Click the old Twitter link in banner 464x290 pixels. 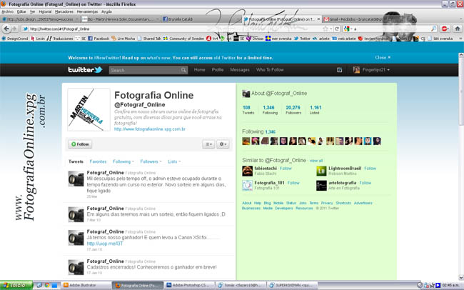point(224,58)
